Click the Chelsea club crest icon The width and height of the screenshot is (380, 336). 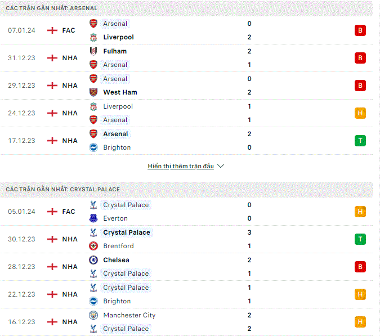click(x=93, y=260)
